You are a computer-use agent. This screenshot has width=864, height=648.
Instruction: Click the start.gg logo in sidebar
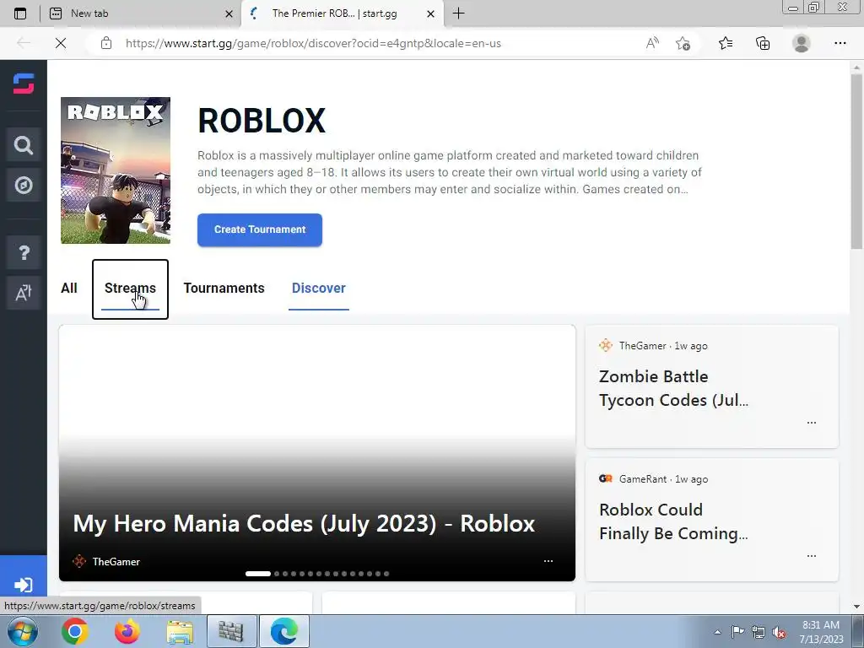point(24,84)
